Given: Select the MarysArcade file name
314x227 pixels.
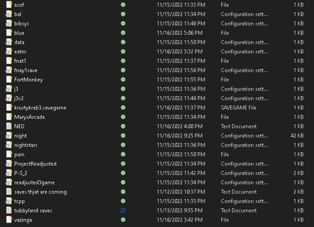Looking at the screenshot, I should (29, 117).
